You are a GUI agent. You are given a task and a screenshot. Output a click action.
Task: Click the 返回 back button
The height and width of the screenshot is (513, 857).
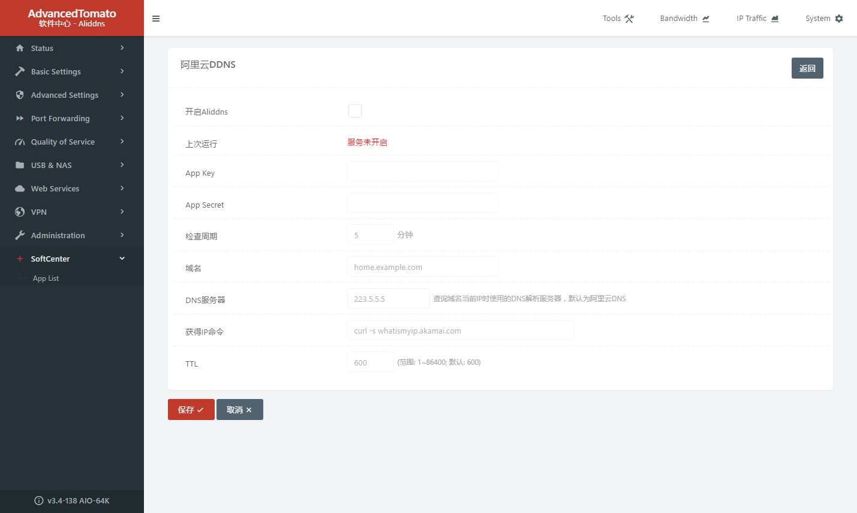(x=807, y=68)
